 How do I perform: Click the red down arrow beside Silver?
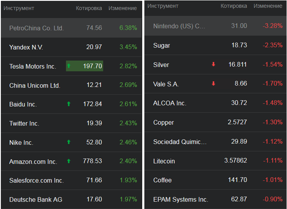coord(213,65)
